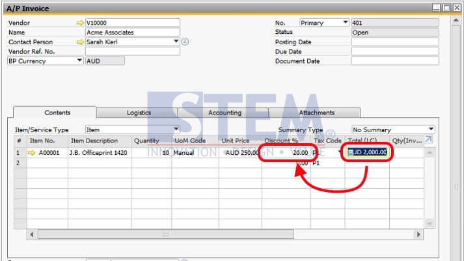Screen dimensions: 464x261
Task: Click the Name field Acme Associates
Action: click(x=133, y=33)
